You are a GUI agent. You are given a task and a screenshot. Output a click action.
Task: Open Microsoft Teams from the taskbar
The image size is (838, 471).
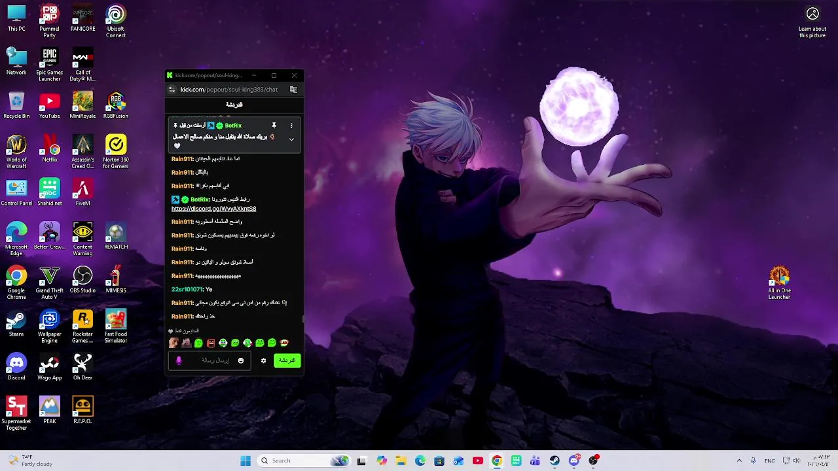[536, 461]
